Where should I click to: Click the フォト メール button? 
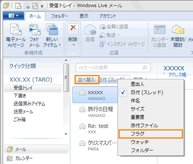pos(34,35)
